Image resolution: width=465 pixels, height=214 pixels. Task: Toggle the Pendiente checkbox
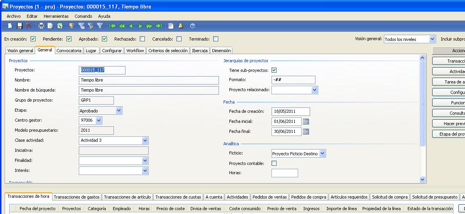(x=69, y=39)
